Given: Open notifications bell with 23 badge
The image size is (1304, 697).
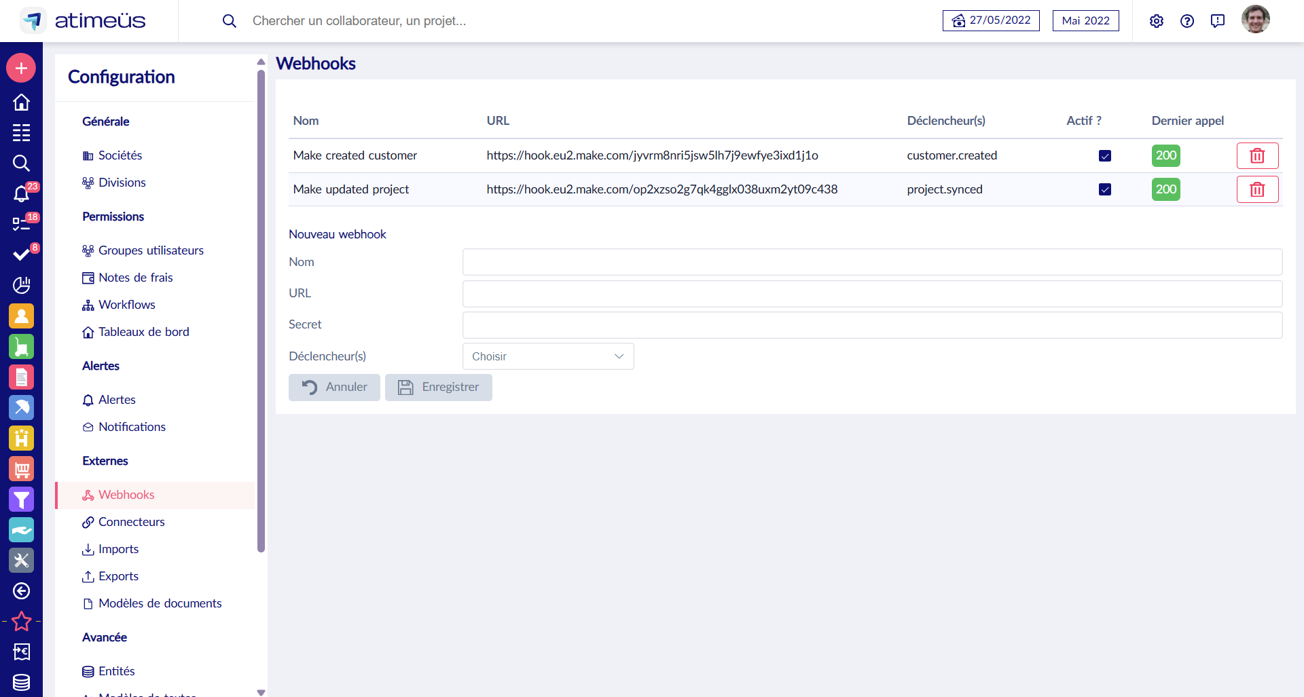Looking at the screenshot, I should pos(21,194).
